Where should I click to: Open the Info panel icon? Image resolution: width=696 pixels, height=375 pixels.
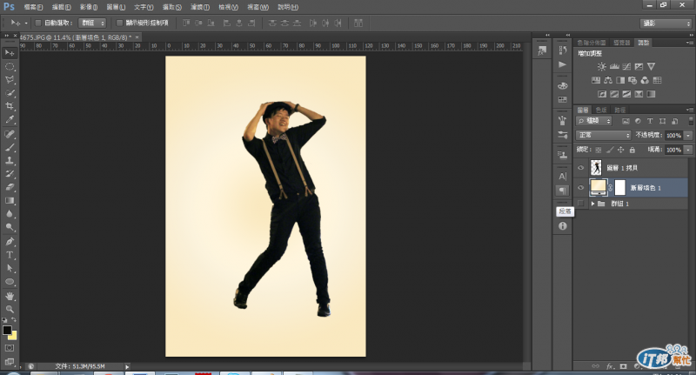click(562, 226)
